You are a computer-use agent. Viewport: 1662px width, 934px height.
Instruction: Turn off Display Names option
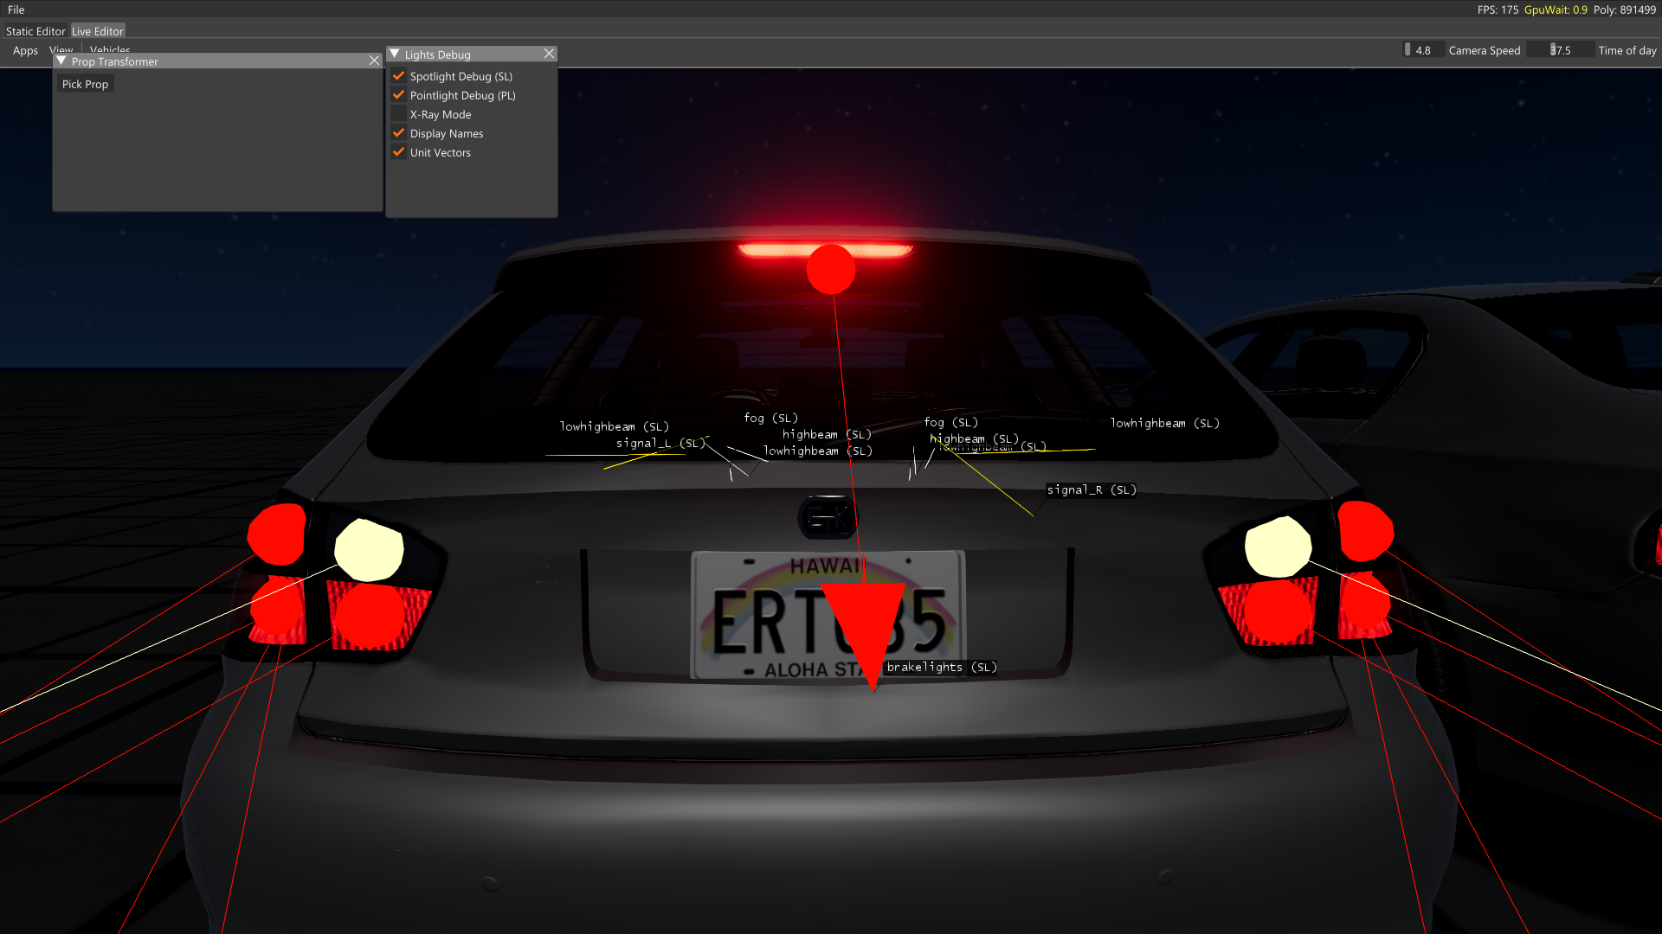399,133
